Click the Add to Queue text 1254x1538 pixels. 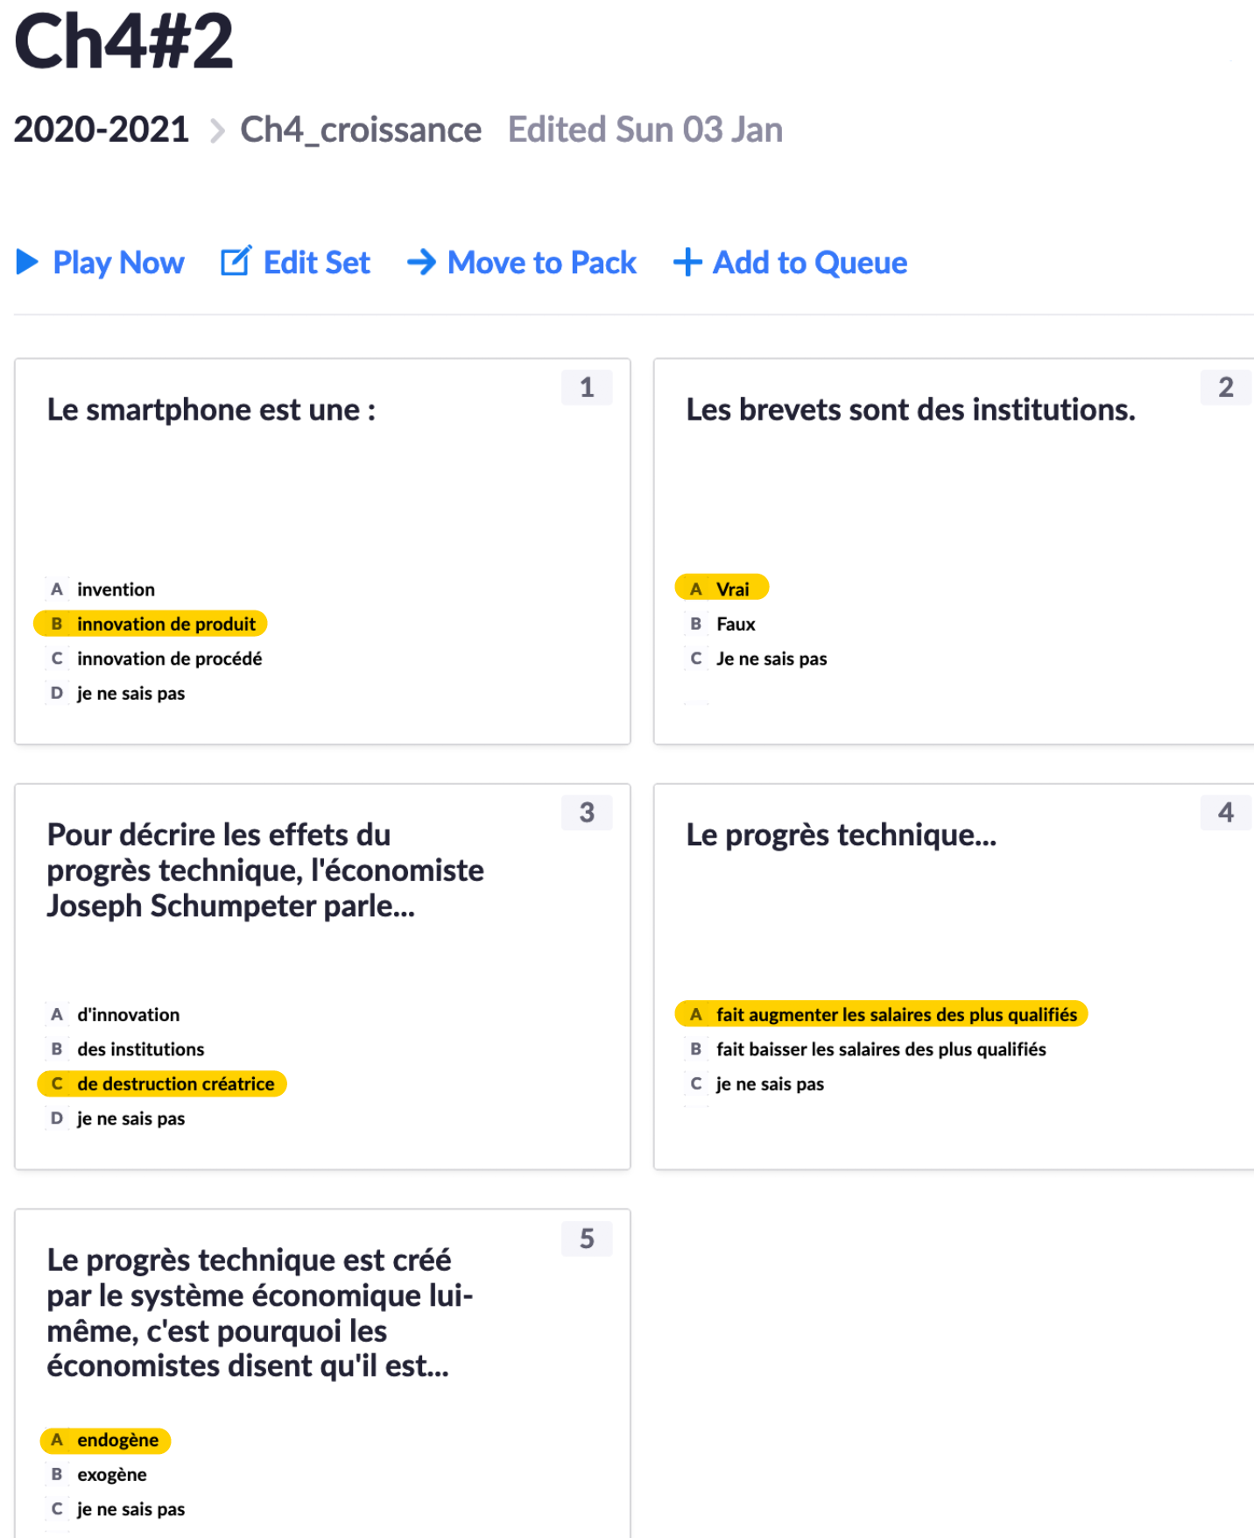809,262
